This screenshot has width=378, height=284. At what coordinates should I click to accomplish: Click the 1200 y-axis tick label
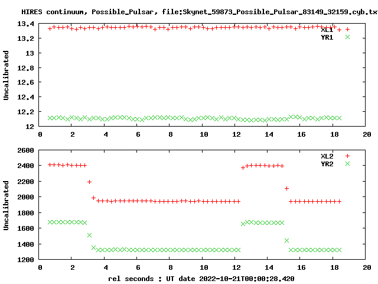point(25,260)
